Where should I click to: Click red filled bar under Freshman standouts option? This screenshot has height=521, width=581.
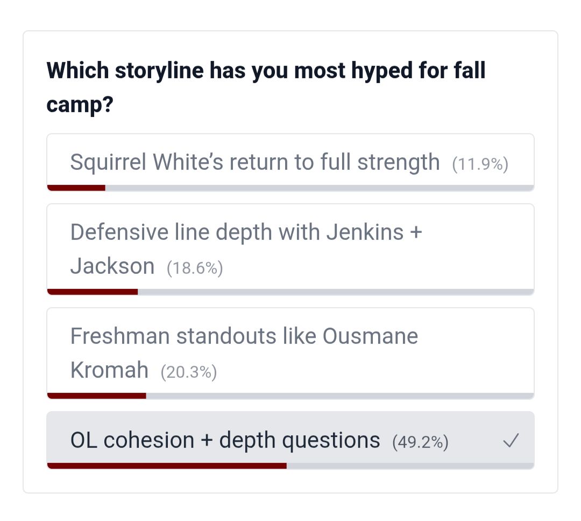point(96,395)
